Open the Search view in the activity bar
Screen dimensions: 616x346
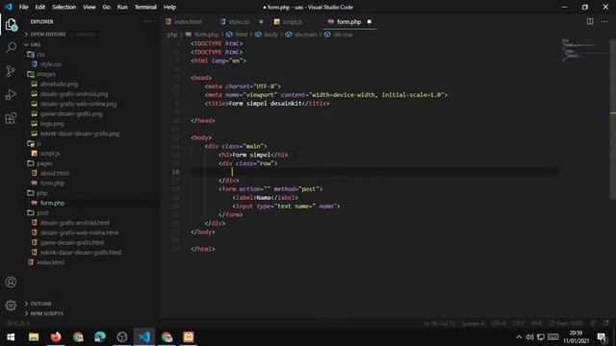point(11,47)
